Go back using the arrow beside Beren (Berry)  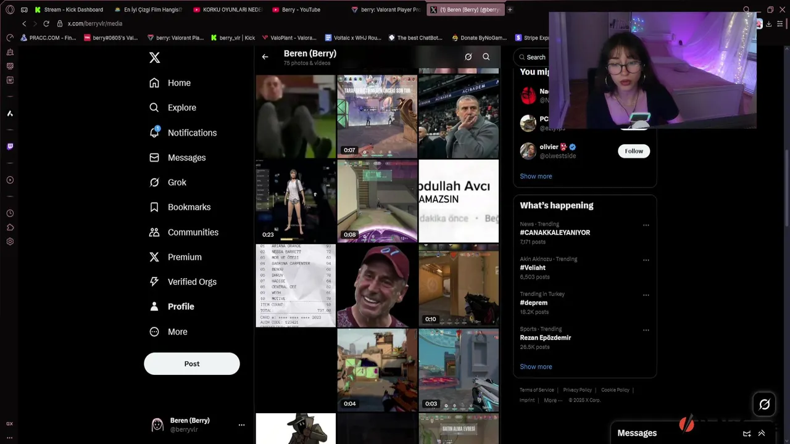point(265,57)
